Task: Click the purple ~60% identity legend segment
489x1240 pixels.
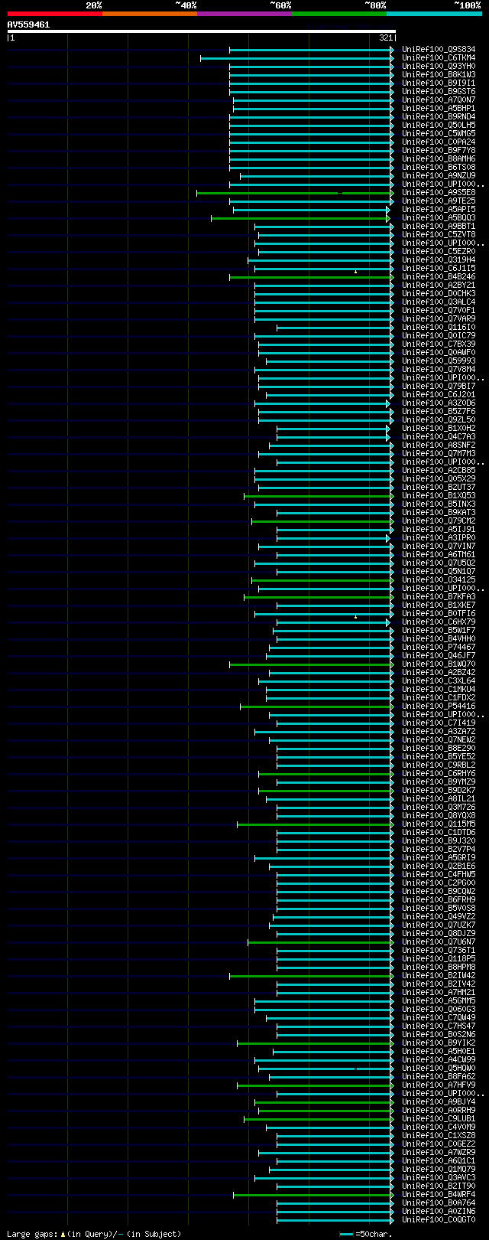Action: pyautogui.click(x=244, y=13)
